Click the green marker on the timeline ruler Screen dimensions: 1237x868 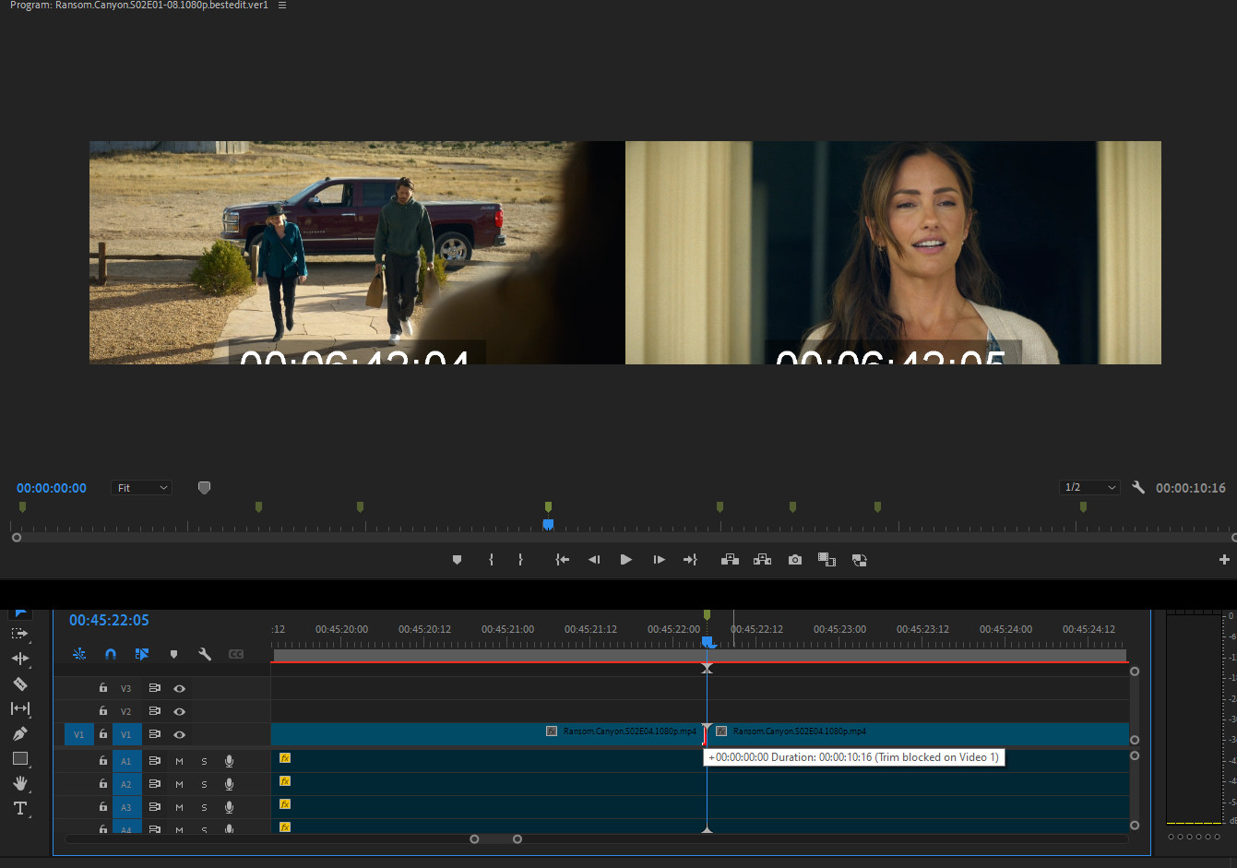[x=707, y=614]
